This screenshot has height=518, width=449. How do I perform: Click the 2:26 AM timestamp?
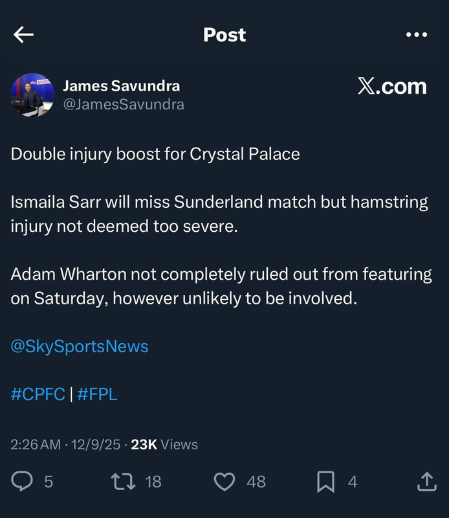click(x=36, y=445)
